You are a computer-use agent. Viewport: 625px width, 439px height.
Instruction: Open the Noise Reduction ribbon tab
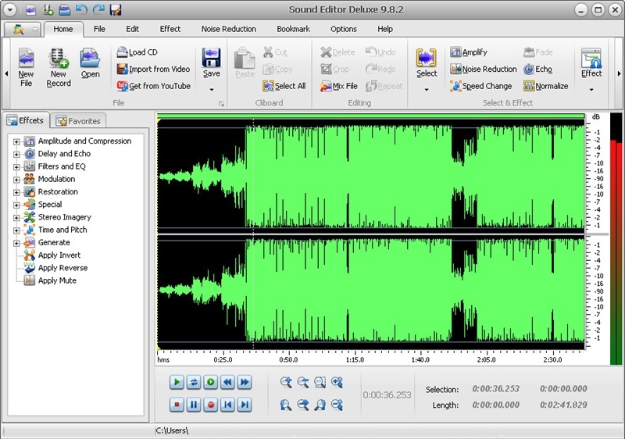tap(229, 29)
